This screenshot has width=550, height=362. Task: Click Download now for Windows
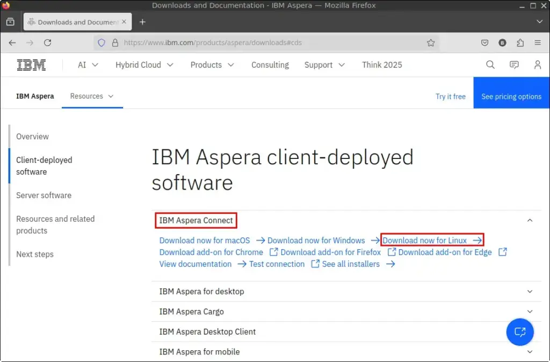(316, 241)
